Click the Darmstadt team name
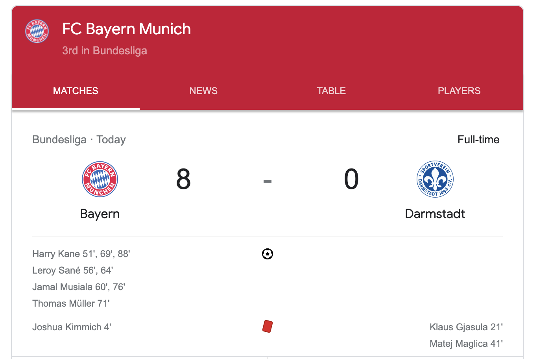Viewport: 539px width, 359px height. (435, 214)
